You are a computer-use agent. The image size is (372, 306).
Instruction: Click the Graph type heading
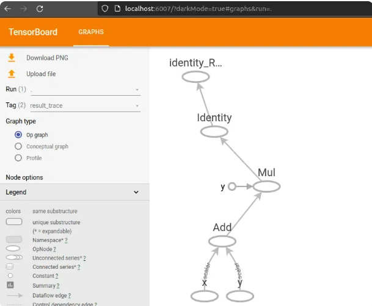coord(21,121)
